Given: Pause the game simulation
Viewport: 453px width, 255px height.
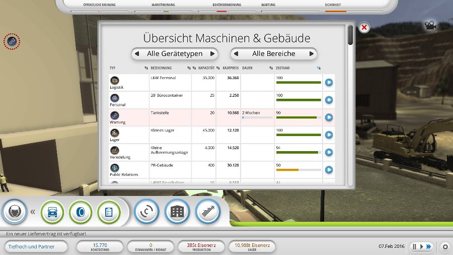Looking at the screenshot, I should (415, 246).
